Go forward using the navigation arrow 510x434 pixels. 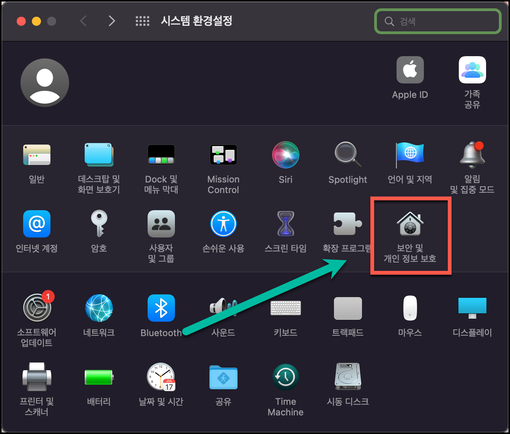tap(112, 21)
